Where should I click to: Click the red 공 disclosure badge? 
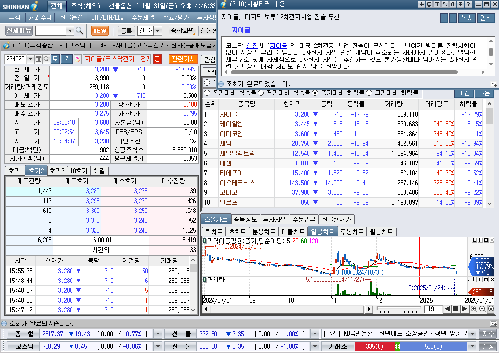tap(157, 59)
